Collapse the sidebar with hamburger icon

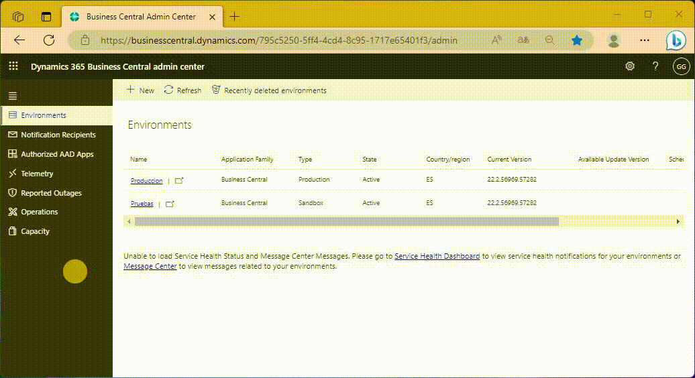click(x=12, y=97)
